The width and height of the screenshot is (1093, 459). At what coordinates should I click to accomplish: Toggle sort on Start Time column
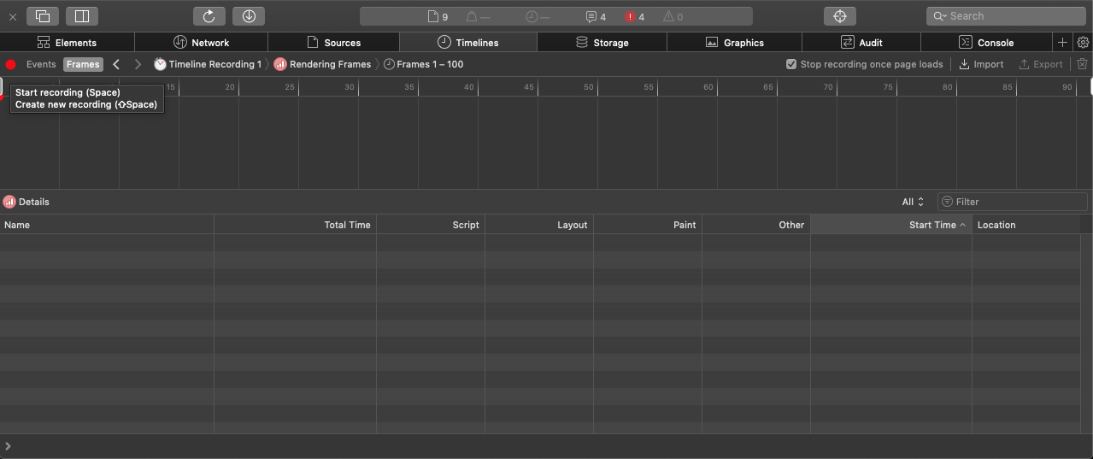[891, 225]
